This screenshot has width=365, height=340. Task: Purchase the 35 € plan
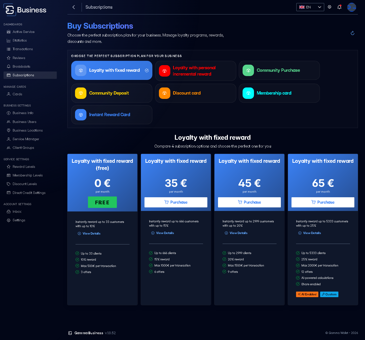(176, 202)
